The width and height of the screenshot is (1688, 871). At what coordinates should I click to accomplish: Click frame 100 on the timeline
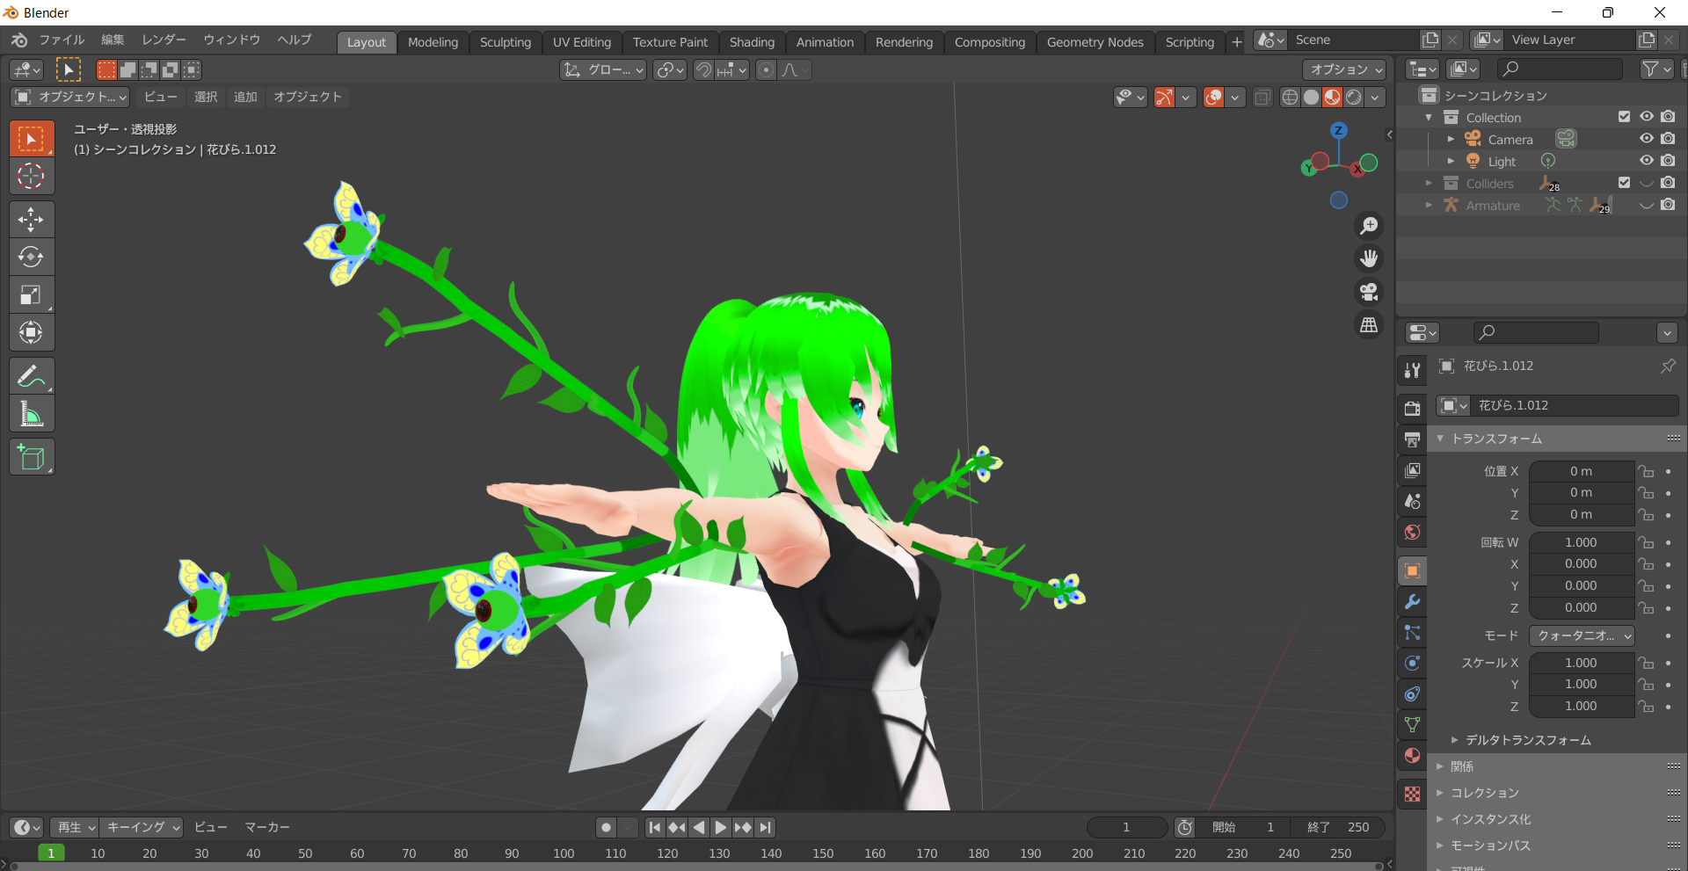(x=564, y=853)
